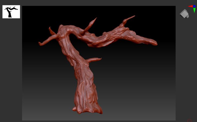Click the left branch's forked tip
Screen dimensions: 197x122
40,43
